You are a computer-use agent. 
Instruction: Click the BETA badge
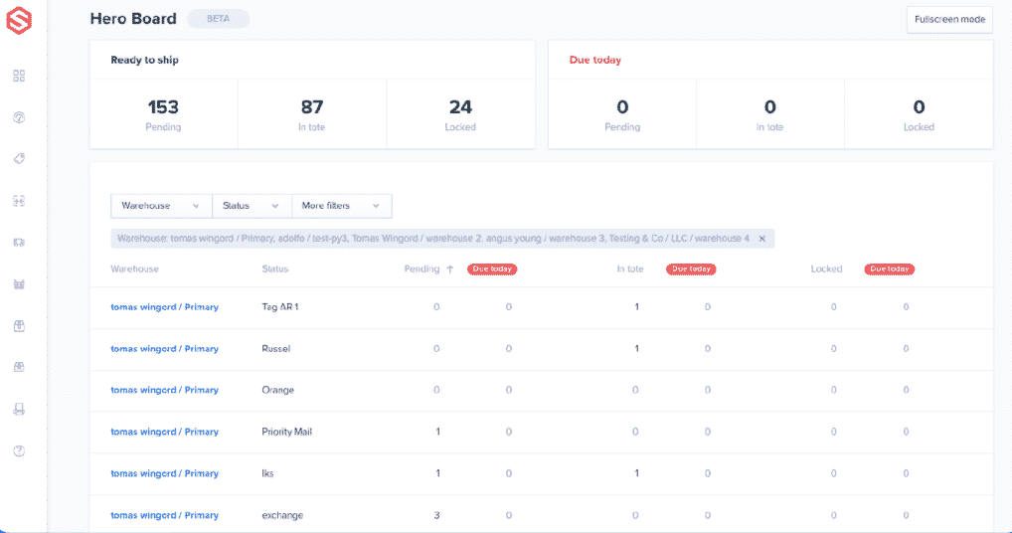coord(218,19)
